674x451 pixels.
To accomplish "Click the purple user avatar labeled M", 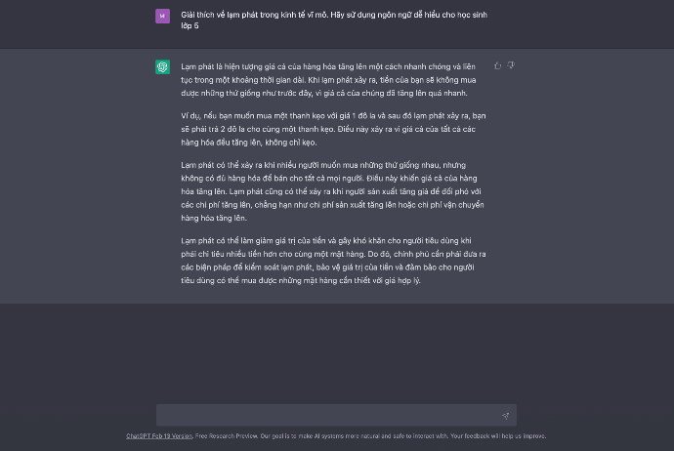I will [162, 17].
